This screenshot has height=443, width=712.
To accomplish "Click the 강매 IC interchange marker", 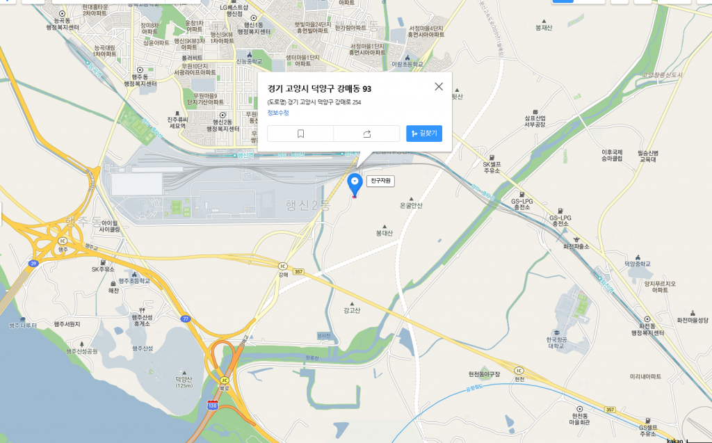I will [x=283, y=266].
